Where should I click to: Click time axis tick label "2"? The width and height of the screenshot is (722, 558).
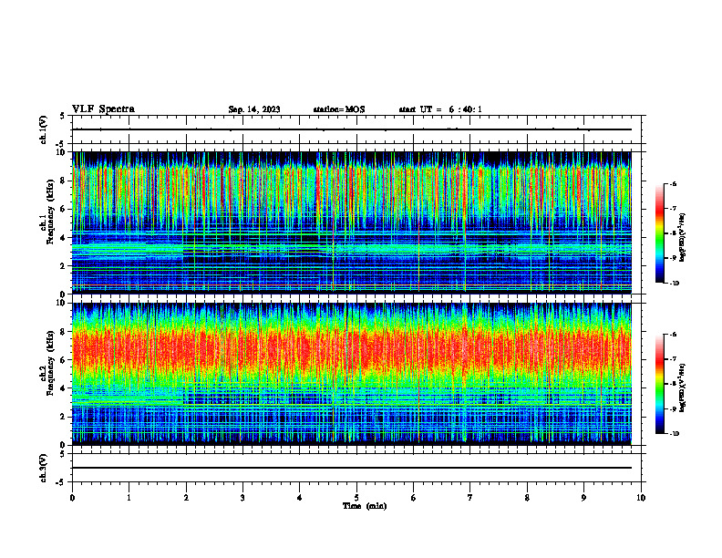(186, 498)
